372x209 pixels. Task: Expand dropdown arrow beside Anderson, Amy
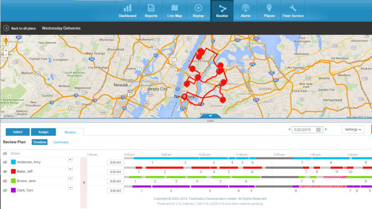click(70, 159)
